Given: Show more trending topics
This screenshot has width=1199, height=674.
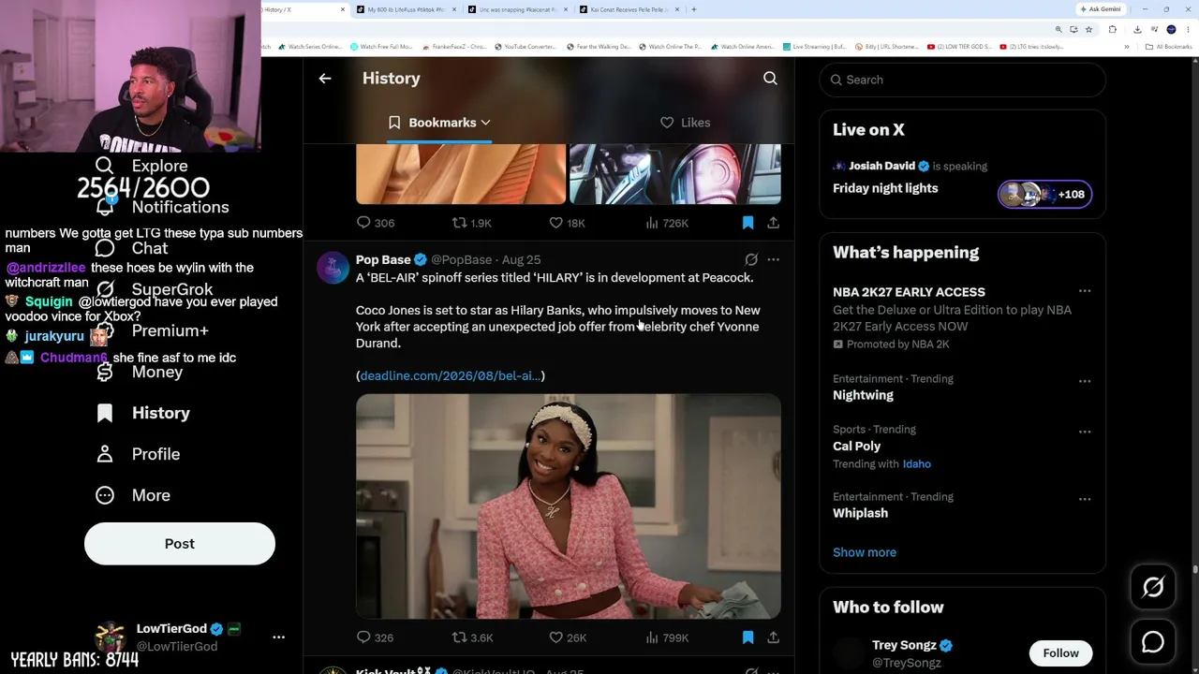Looking at the screenshot, I should (x=865, y=552).
